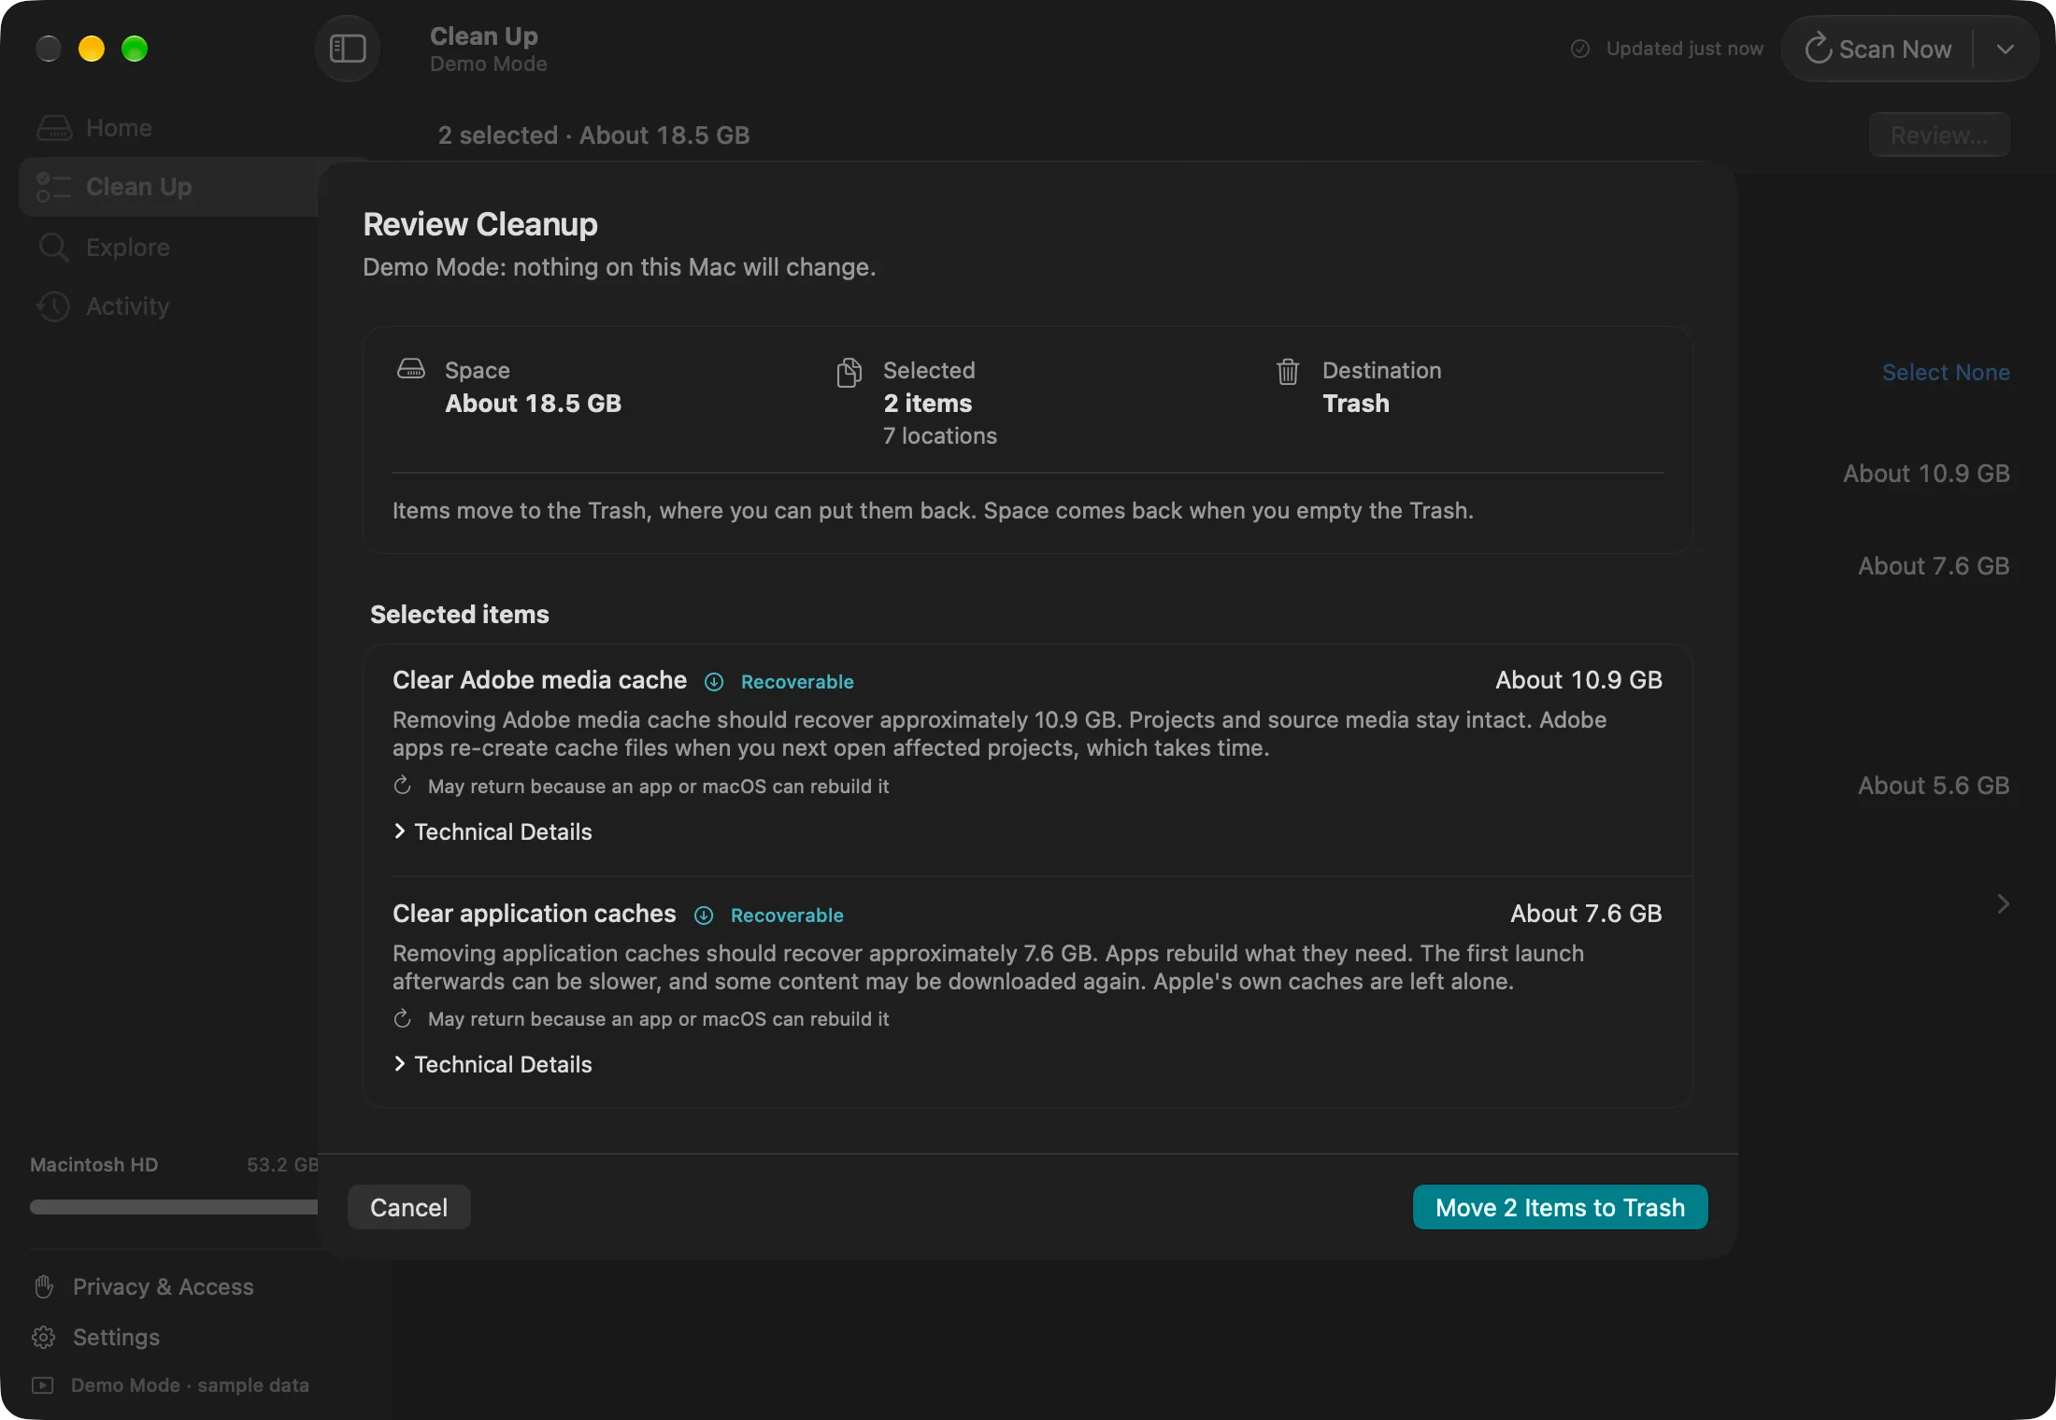This screenshot has width=2056, height=1420.
Task: Click Recoverable icon beside application caches
Action: (x=704, y=916)
